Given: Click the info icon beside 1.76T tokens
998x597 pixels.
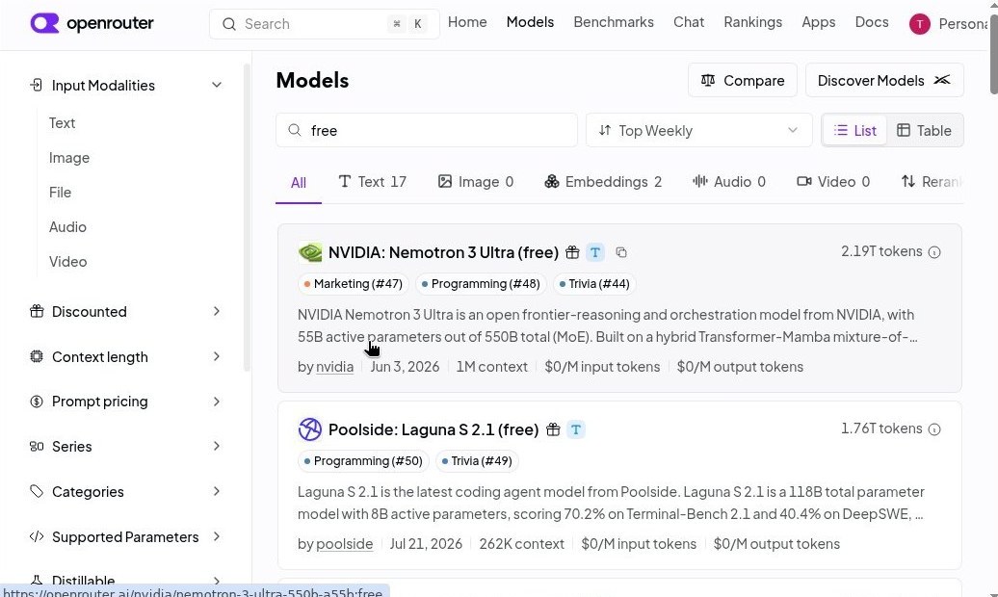Looking at the screenshot, I should coord(934,429).
